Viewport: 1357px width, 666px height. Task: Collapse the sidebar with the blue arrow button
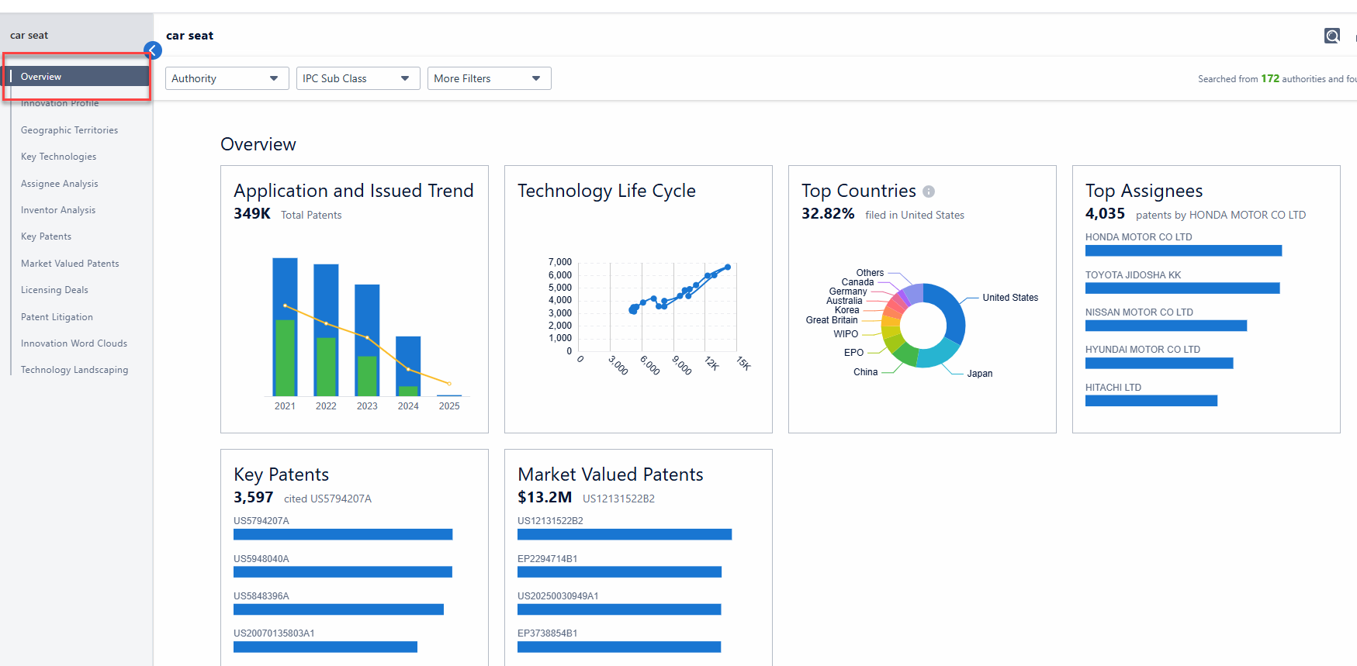[x=153, y=51]
